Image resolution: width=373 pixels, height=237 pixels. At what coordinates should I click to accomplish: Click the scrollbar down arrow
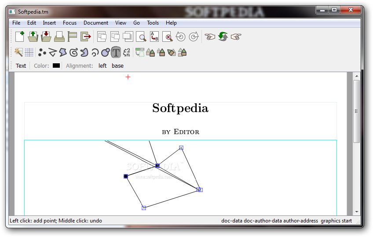[x=357, y=212]
